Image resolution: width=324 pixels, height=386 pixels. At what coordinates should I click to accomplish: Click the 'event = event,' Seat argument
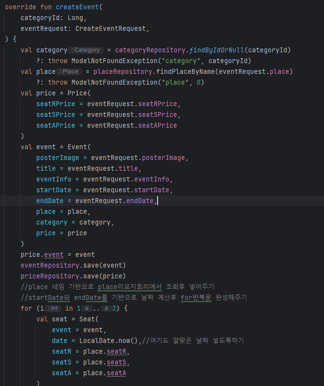(x=79, y=330)
